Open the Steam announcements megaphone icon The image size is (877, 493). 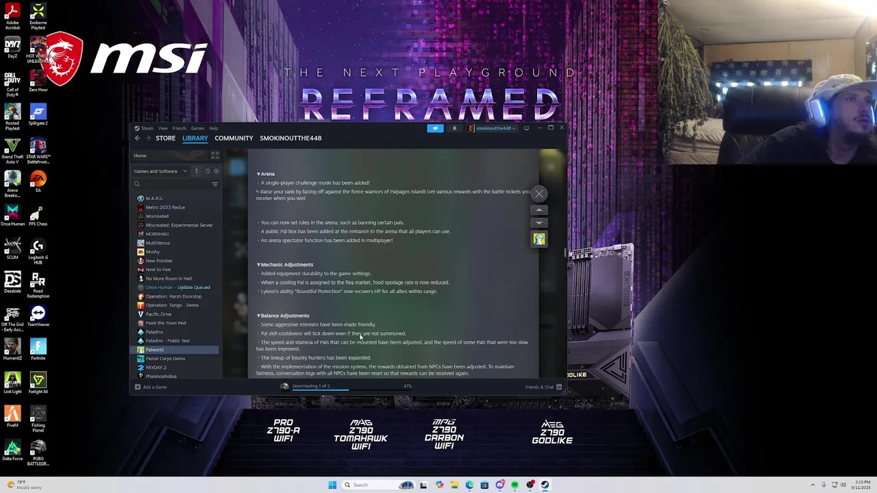[x=435, y=128]
